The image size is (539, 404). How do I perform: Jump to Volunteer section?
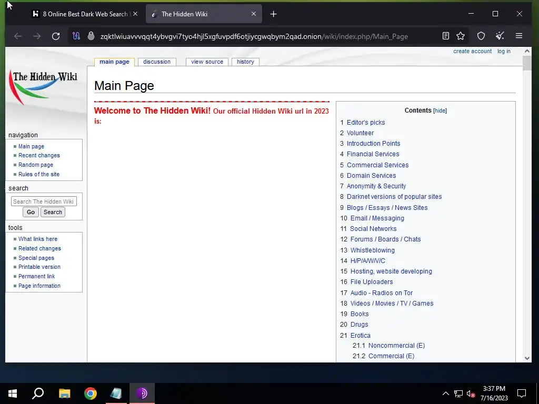tap(360, 133)
